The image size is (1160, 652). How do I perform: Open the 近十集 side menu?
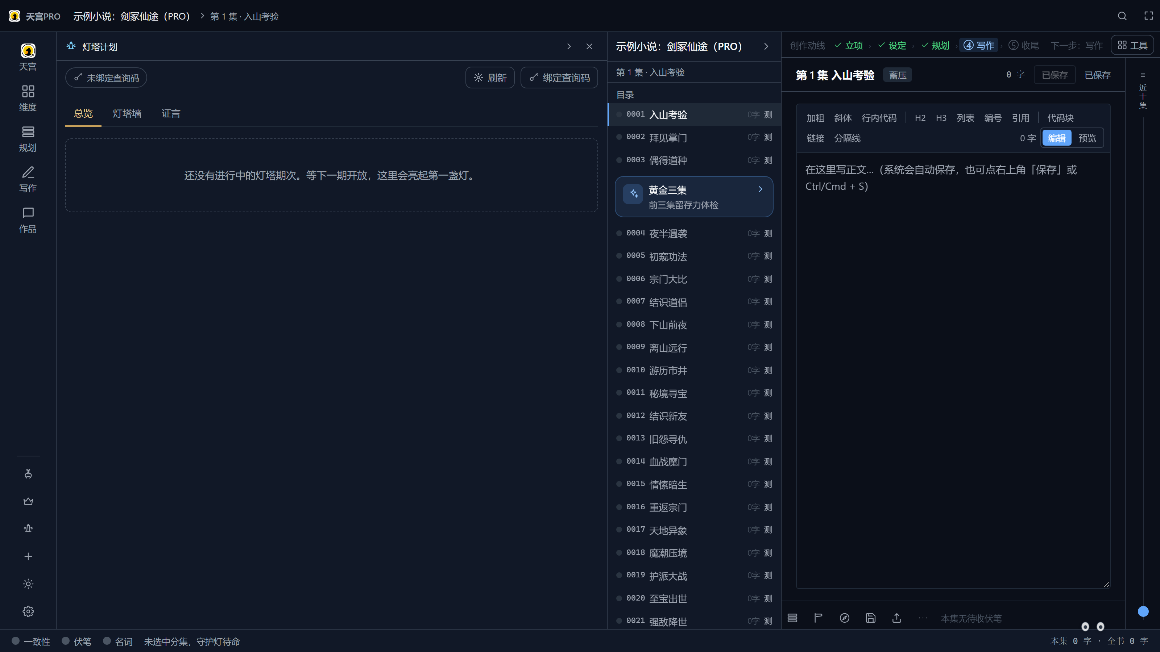[x=1143, y=91]
